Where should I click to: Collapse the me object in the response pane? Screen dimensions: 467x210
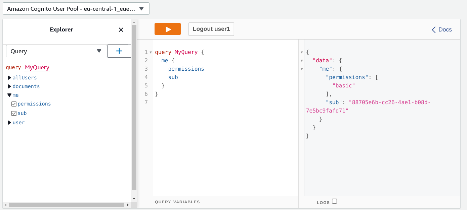(x=301, y=69)
